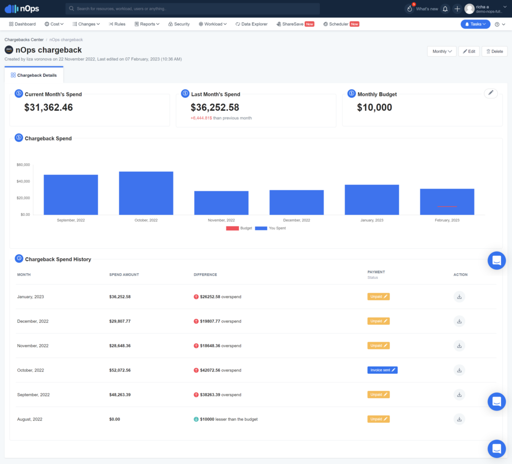Open ShareSave

click(295, 24)
